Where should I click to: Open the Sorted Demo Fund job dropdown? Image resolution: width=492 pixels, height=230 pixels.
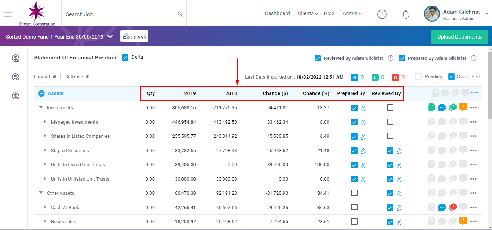pos(110,36)
